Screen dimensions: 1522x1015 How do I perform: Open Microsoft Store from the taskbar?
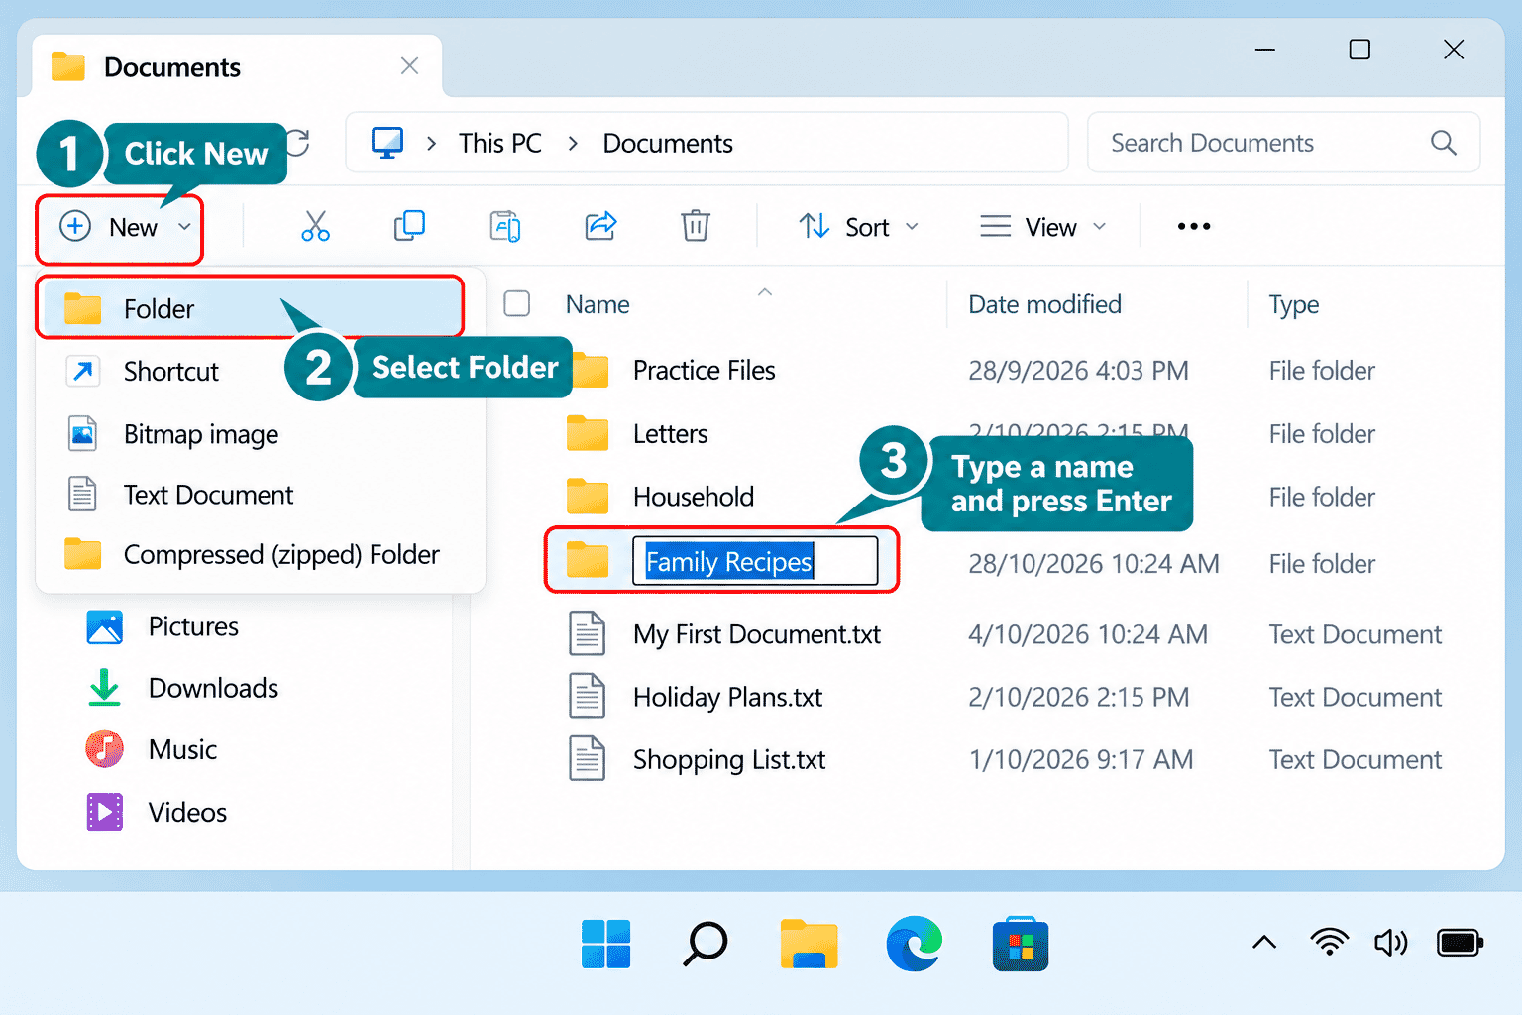pyautogui.click(x=1021, y=944)
